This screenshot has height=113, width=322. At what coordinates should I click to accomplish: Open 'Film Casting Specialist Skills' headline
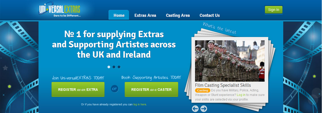[x=223, y=85]
